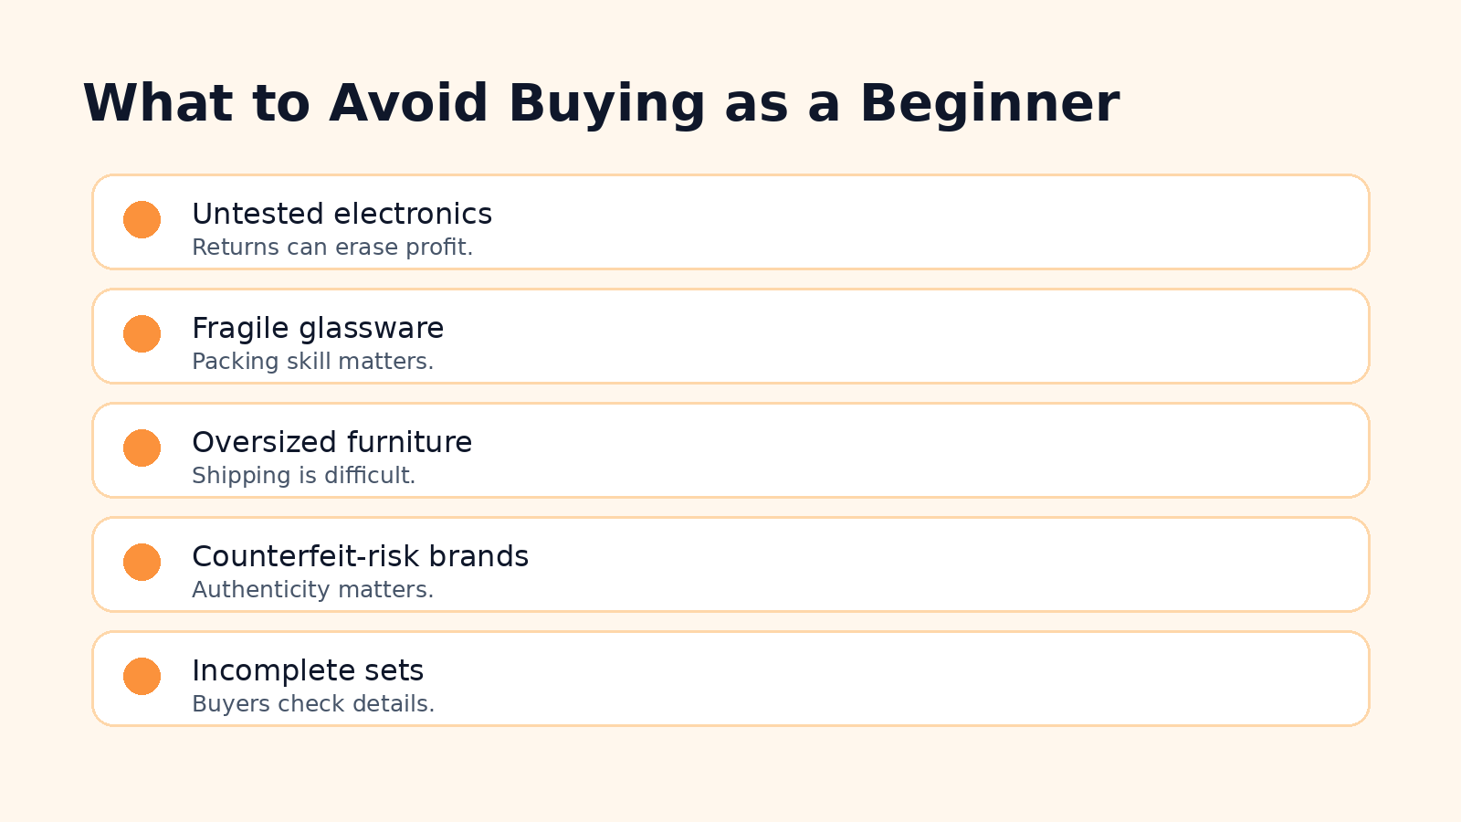Click the orange bullet beside Incomplete sets
This screenshot has height=822, width=1461.
(x=142, y=677)
